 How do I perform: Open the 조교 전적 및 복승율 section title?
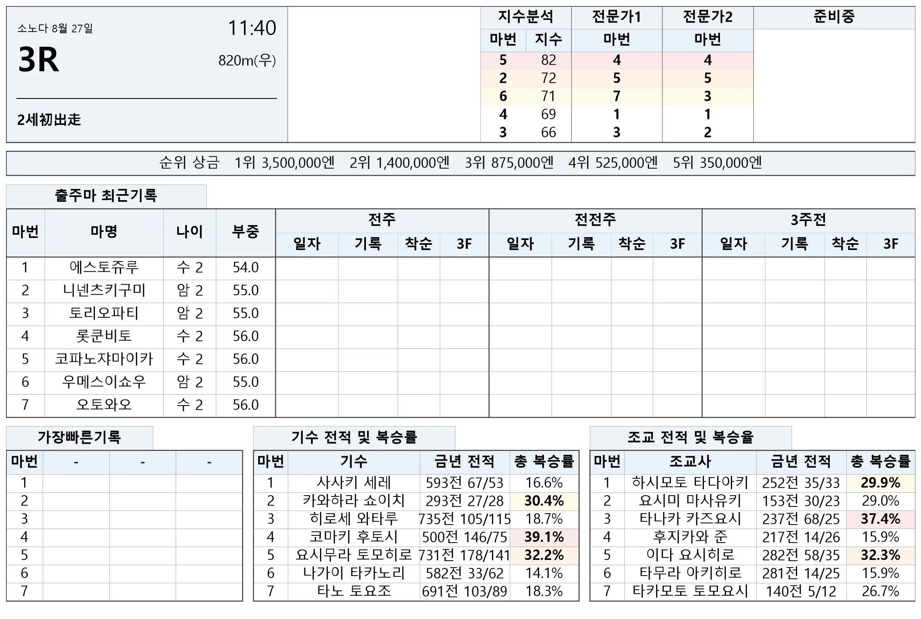point(691,438)
